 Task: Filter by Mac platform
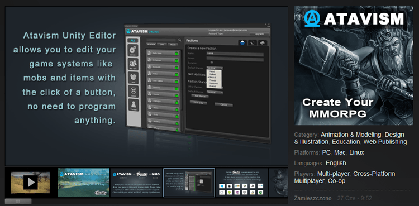[x=340, y=152]
